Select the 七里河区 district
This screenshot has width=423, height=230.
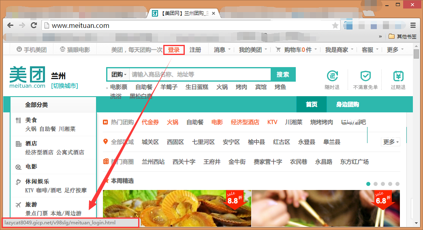point(203,142)
